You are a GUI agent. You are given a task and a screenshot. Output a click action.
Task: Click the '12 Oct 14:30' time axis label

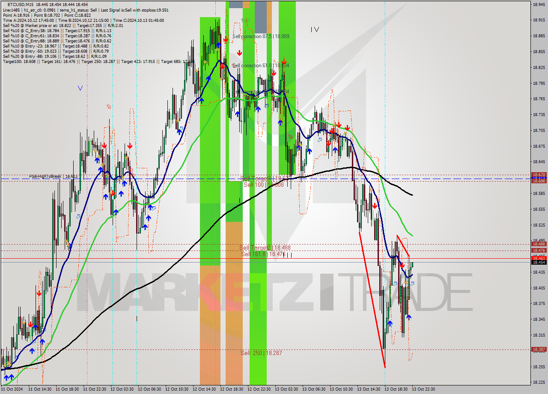204,389
